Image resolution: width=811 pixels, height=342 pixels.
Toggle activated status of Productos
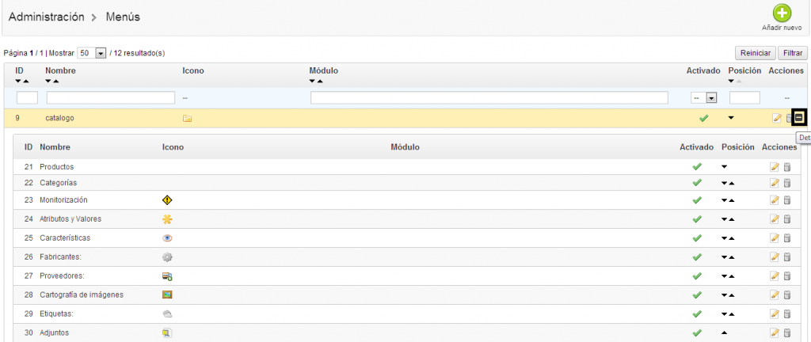tap(697, 167)
